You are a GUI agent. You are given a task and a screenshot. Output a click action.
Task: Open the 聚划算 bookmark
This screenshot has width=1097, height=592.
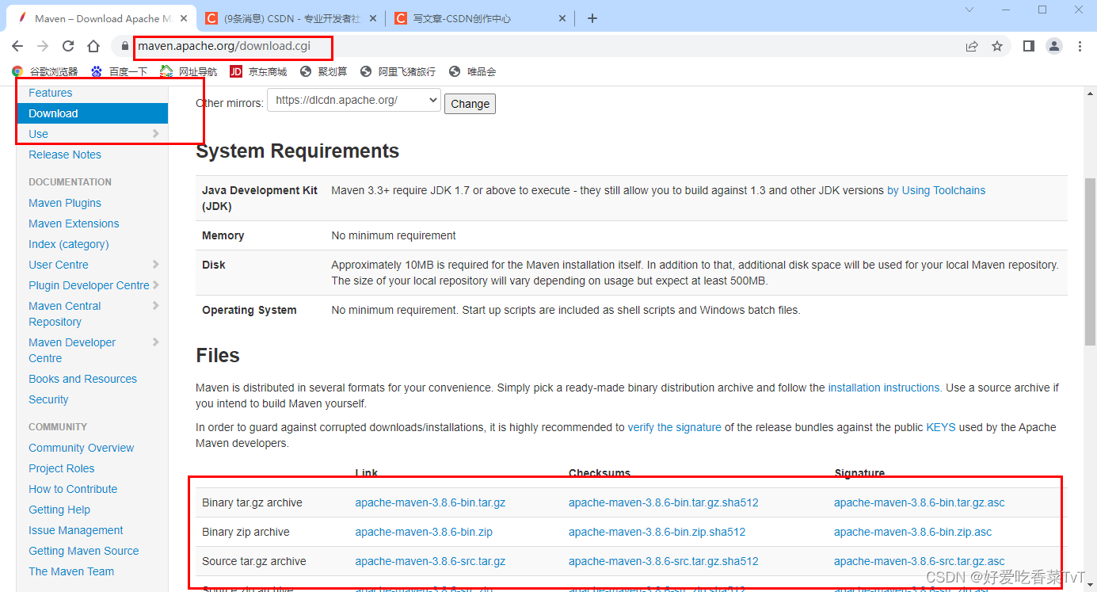[324, 71]
